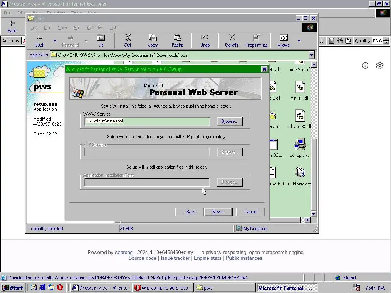Increase Quality with the spinner up arrow
The width and height of the screenshot is (391, 293).
tap(386, 39)
